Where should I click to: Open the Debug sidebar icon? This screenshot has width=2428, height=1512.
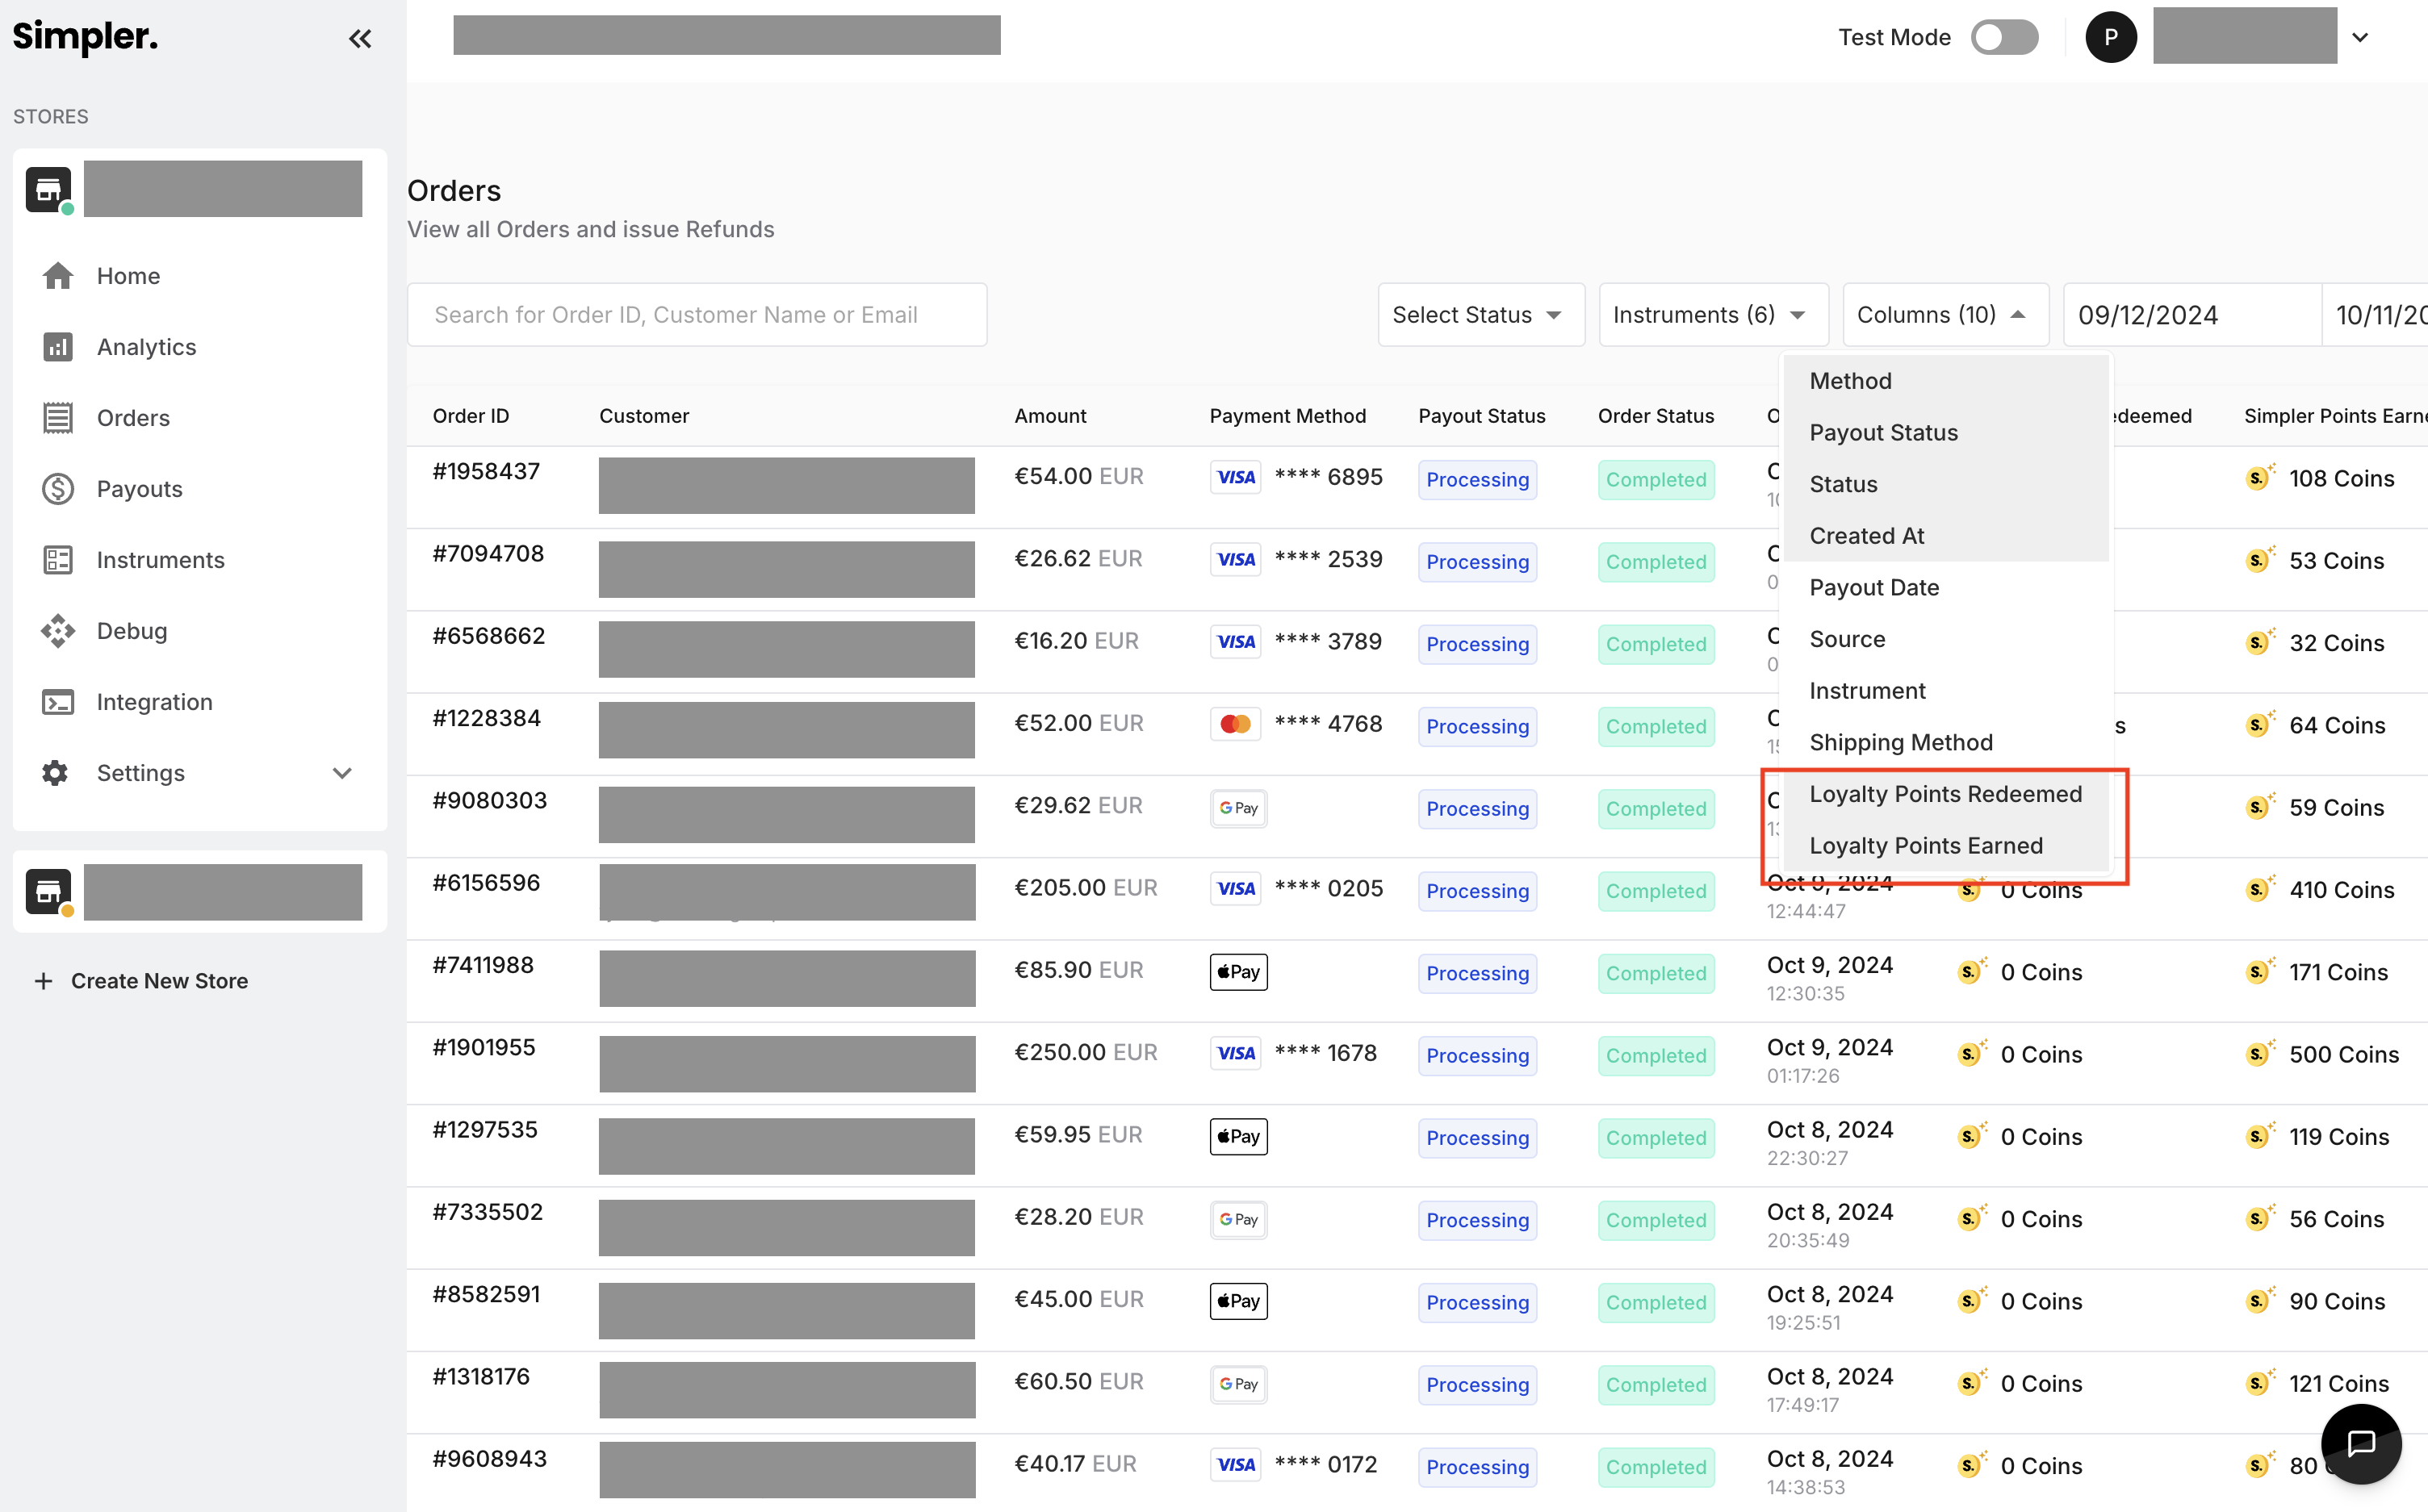[58, 630]
